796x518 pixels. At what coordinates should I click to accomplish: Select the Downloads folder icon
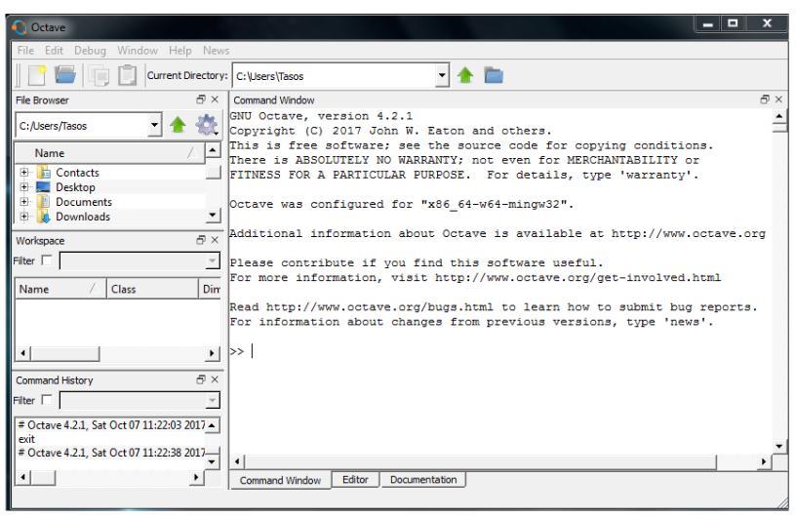tap(44, 217)
